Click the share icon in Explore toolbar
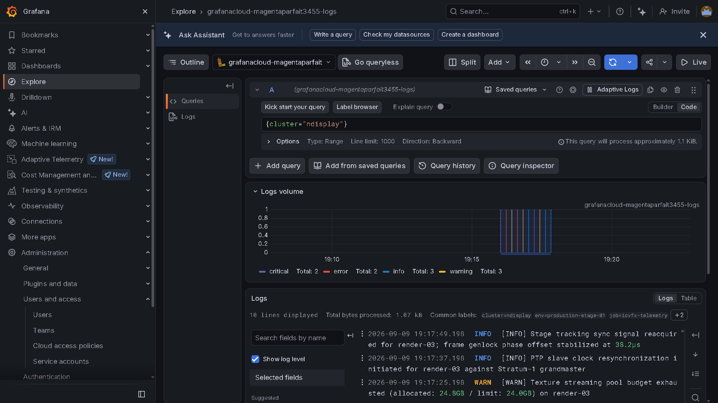The height and width of the screenshot is (403, 718). pyautogui.click(x=649, y=62)
